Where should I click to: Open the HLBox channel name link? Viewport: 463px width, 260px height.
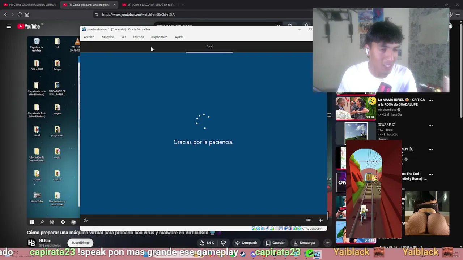point(45,240)
